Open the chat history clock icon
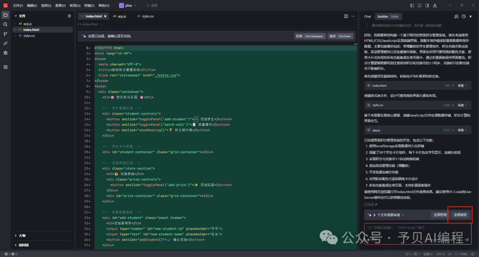 tap(463, 16)
